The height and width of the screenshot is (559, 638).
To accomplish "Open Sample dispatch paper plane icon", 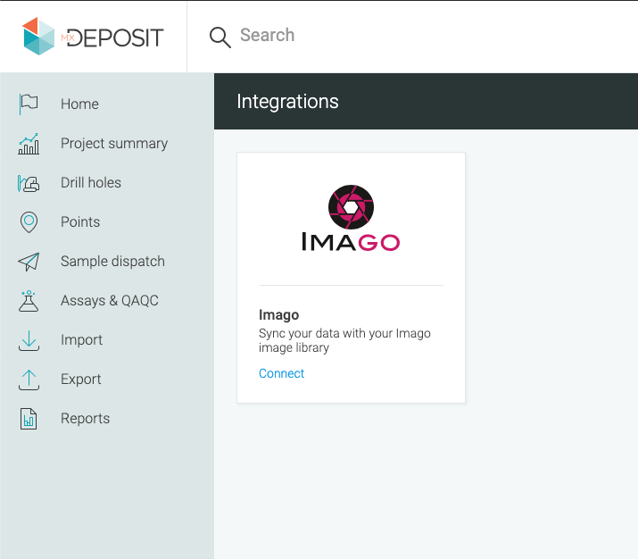I will pyautogui.click(x=29, y=262).
